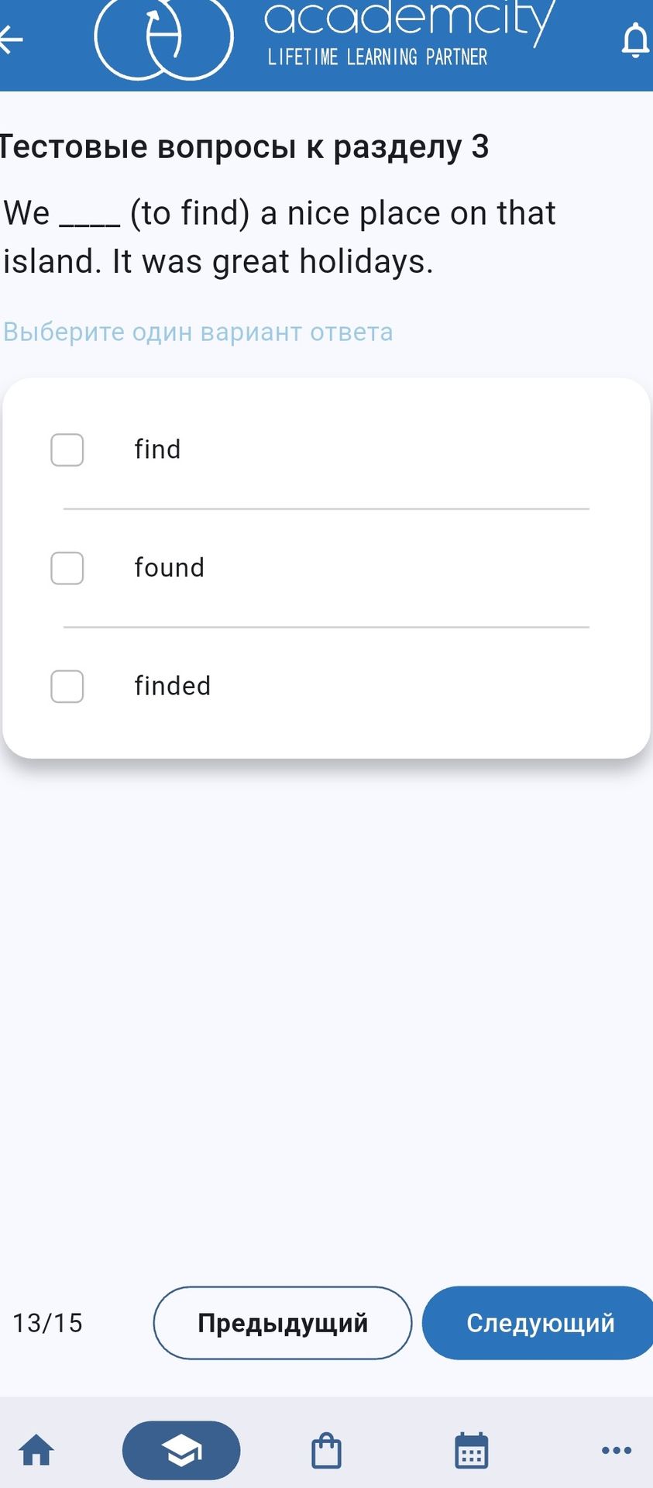Screen dimensions: 653x1488
Task: Tap the 'Тестовые вопросы к разделу 3' heading
Action: pos(245,146)
